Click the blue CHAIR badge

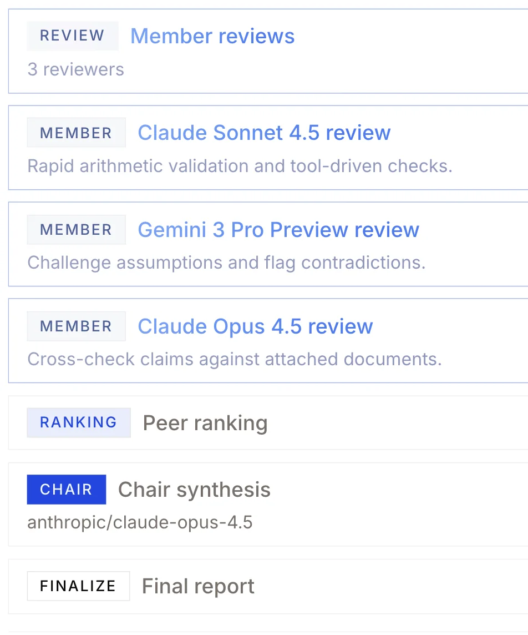tap(66, 489)
